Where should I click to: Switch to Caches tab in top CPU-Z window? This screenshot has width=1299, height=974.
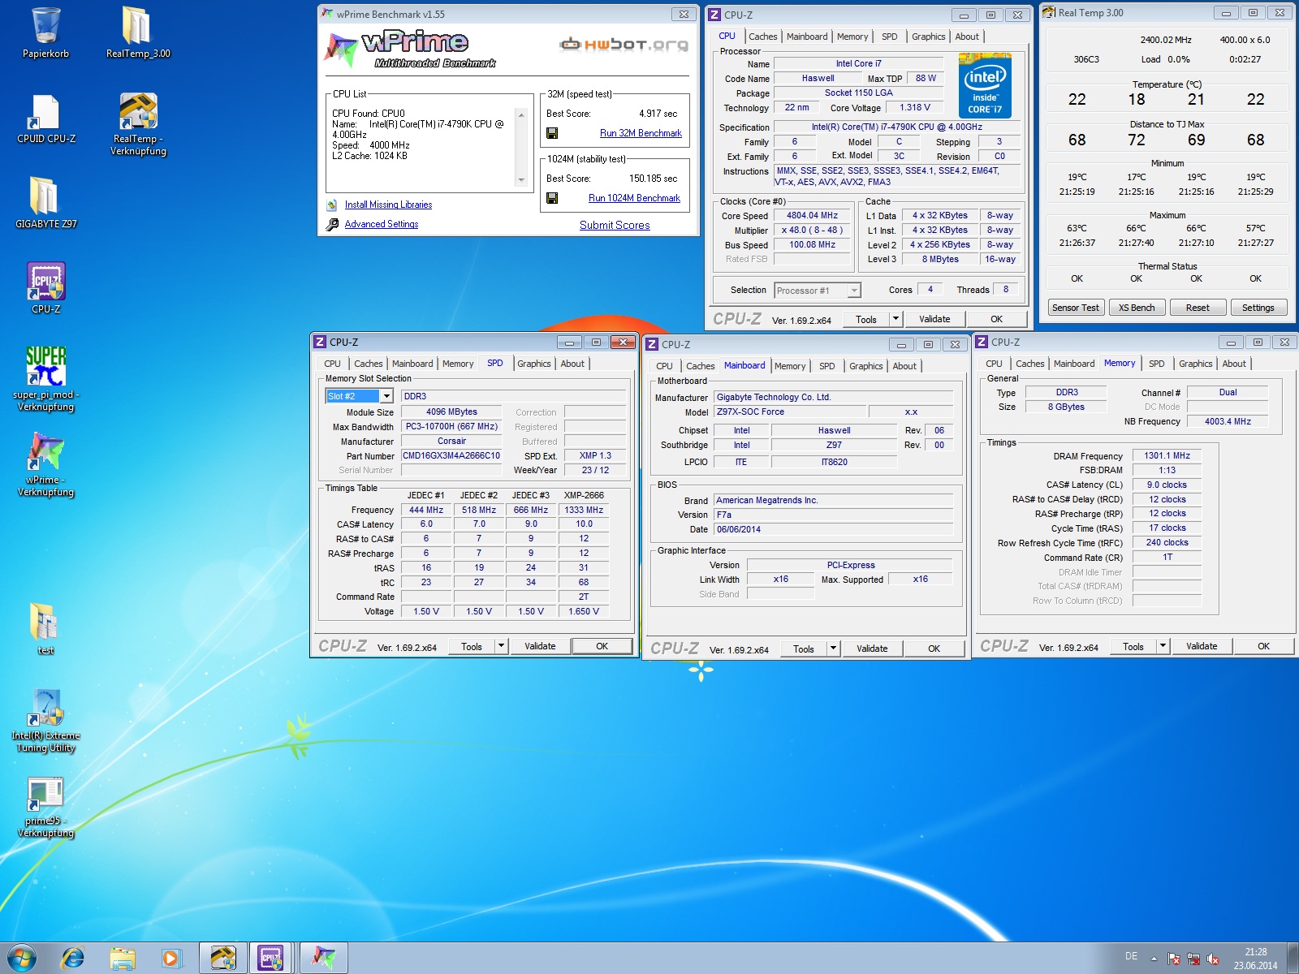point(762,37)
